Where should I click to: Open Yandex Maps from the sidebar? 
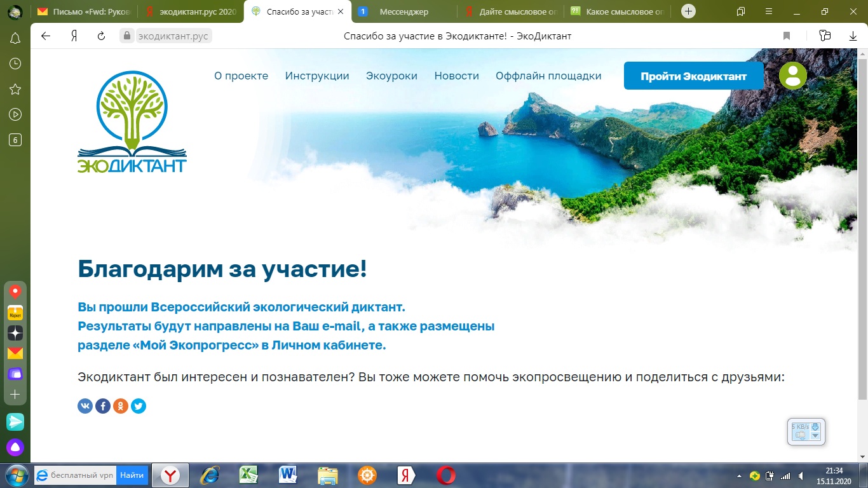point(15,292)
